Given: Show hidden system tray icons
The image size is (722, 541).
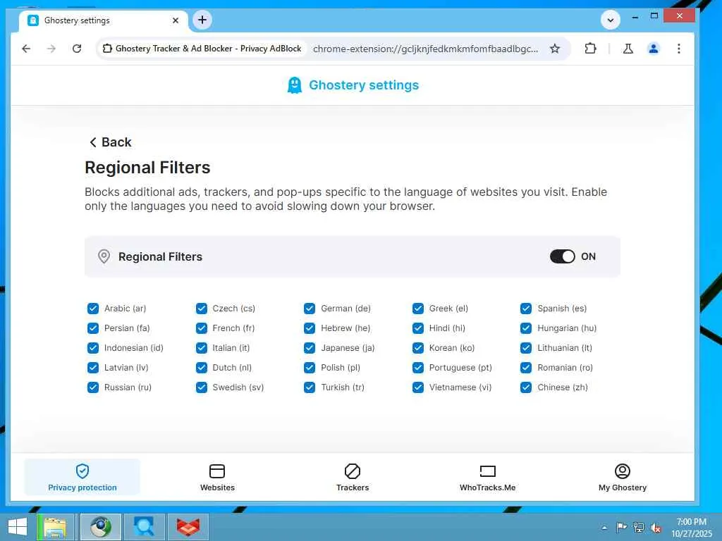Looking at the screenshot, I should click(x=604, y=528).
